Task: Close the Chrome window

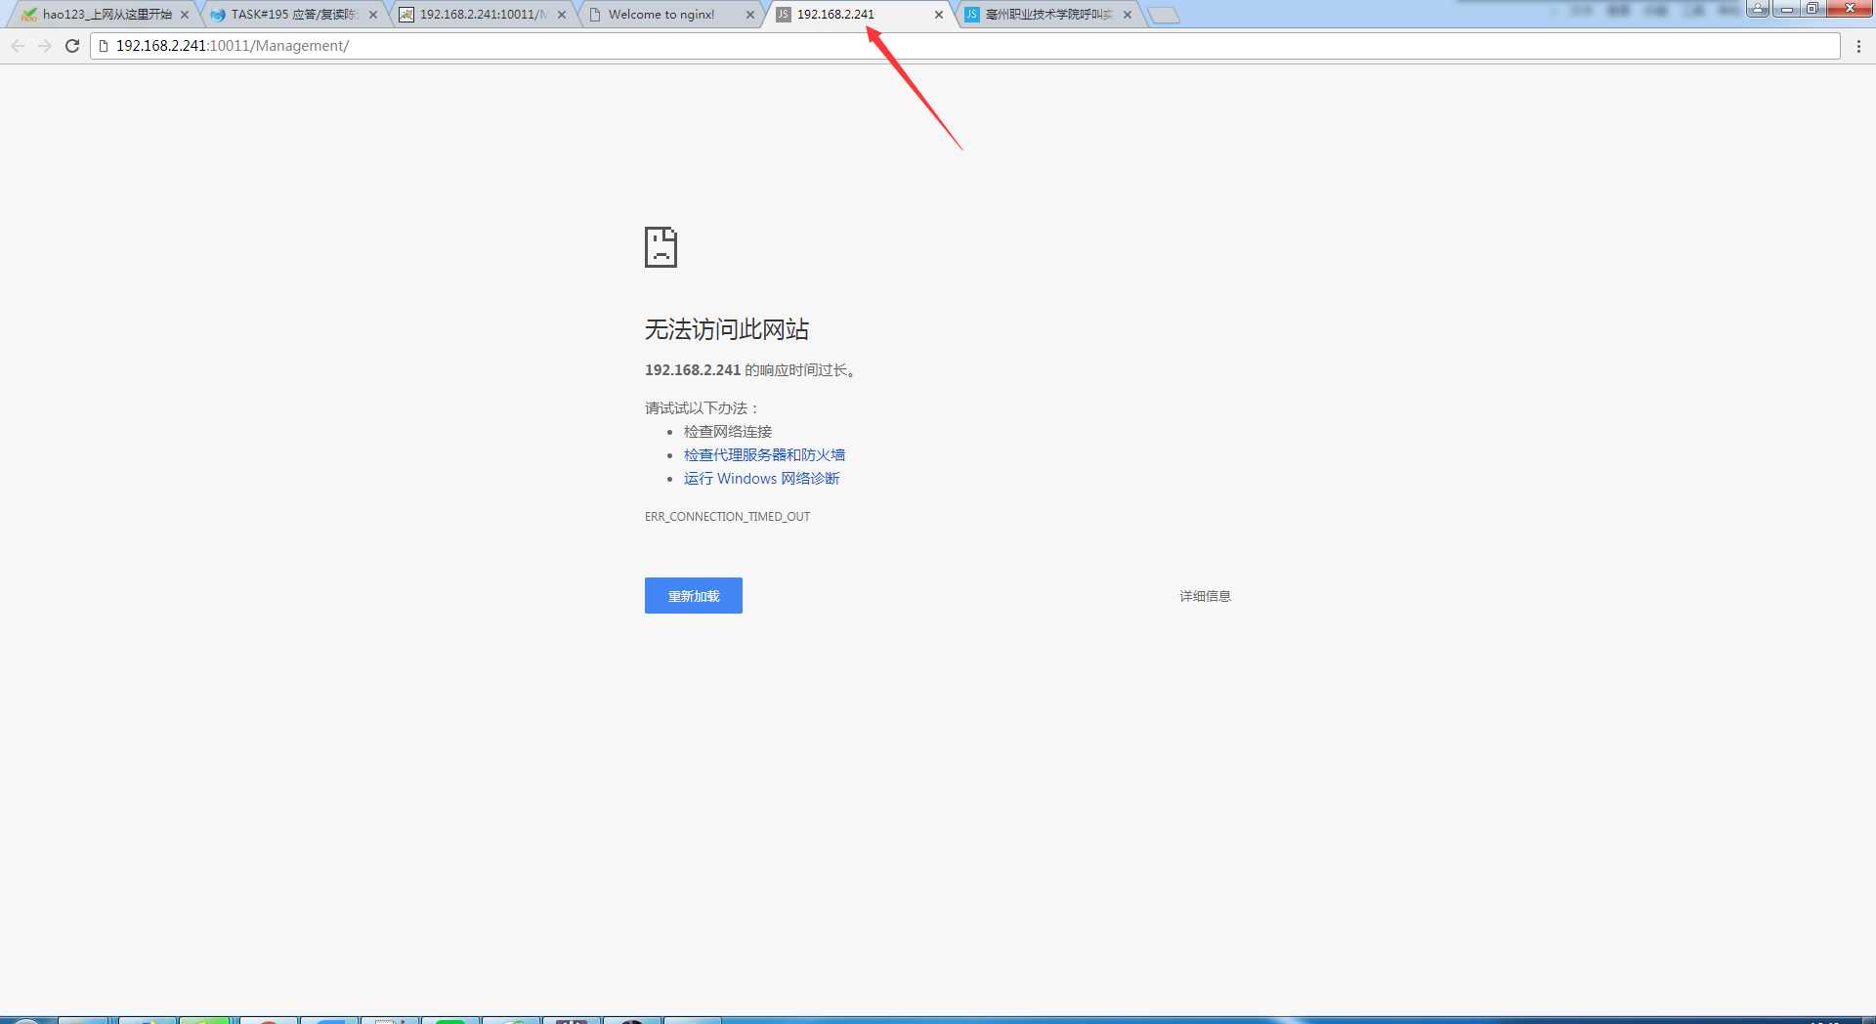Action: [1849, 9]
